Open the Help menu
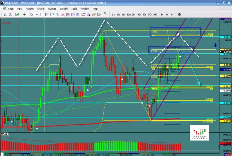This screenshot has height=156, width=232. [96, 8]
